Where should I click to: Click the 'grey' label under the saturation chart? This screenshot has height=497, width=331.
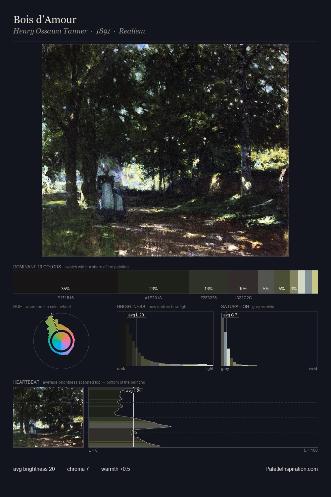click(x=225, y=369)
